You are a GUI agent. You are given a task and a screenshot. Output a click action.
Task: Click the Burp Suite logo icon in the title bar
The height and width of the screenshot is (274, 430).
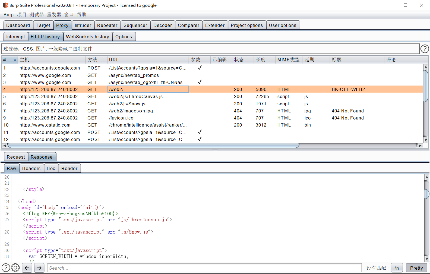(5, 5)
